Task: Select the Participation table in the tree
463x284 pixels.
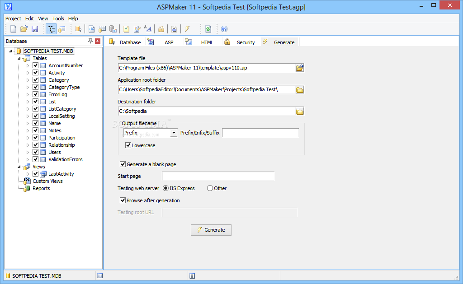Action: pos(61,138)
